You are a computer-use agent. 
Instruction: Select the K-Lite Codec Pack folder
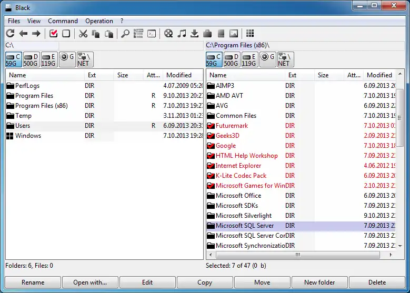pos(301,176)
